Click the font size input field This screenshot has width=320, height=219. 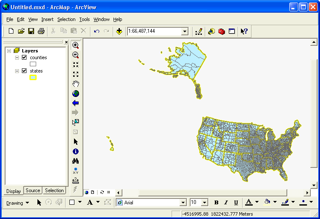click(196, 203)
